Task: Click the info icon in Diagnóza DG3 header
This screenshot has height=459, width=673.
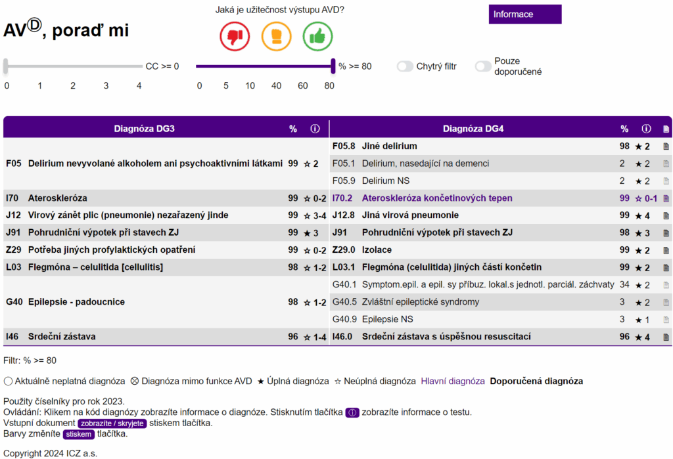Action: (x=315, y=129)
